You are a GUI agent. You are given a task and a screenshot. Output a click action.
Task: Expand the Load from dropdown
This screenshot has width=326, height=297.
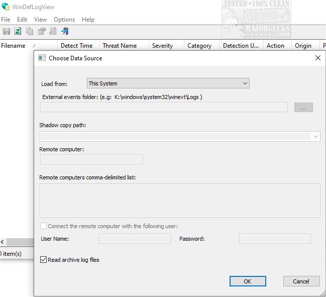168,83
